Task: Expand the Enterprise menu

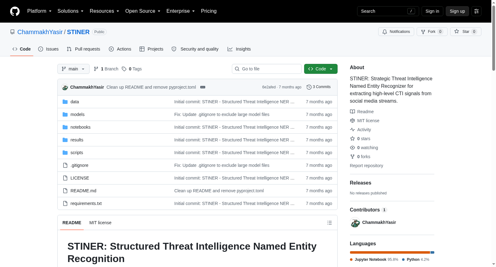Action: pos(181,11)
